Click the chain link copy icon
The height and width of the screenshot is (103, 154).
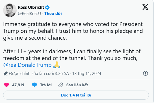(61, 85)
